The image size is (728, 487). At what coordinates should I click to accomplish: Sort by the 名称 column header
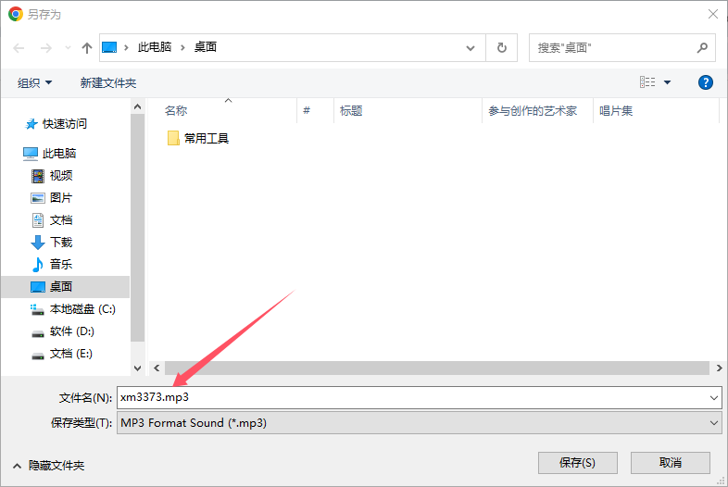coord(176,111)
